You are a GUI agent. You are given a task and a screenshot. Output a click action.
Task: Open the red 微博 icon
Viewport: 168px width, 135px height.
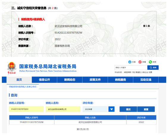(x=140, y=62)
